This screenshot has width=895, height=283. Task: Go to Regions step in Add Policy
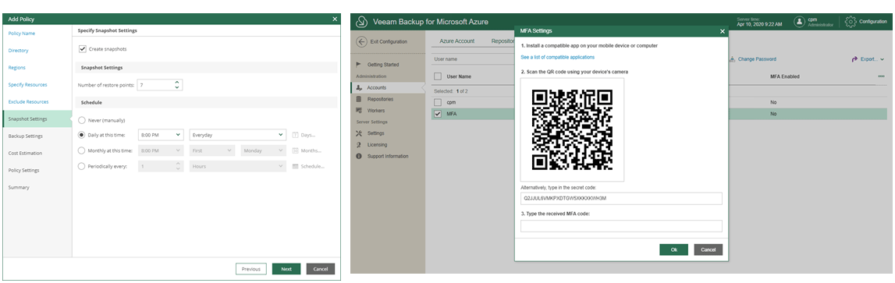coord(16,67)
